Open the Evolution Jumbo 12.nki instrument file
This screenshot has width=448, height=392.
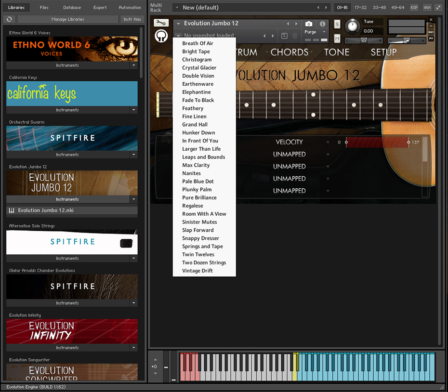coord(72,210)
